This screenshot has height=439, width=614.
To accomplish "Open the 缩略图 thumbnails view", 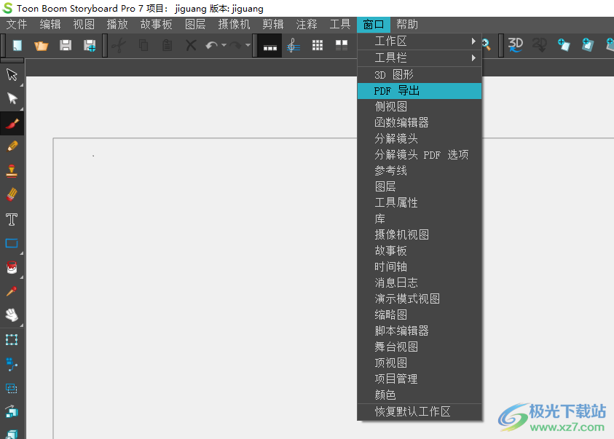I will (420, 315).
